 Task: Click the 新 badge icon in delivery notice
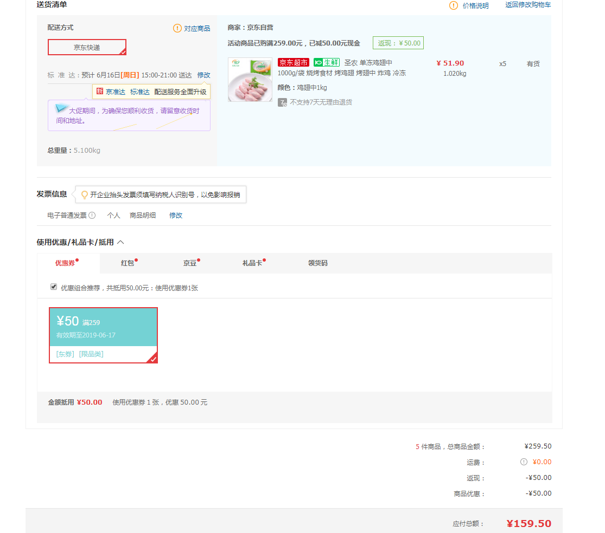[x=100, y=92]
